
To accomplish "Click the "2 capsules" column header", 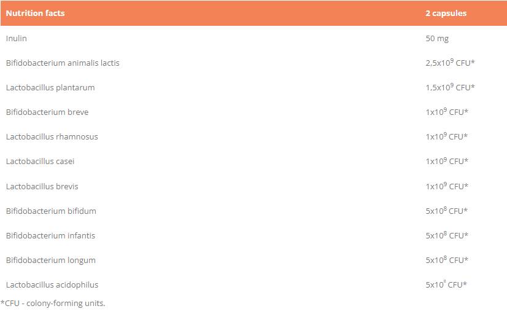I will point(446,13).
